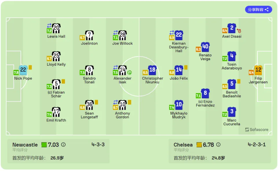Viewport: 278px width, 171px height.
Task: Click Nick Pope's 7.8 rating badge
Action: point(16,72)
